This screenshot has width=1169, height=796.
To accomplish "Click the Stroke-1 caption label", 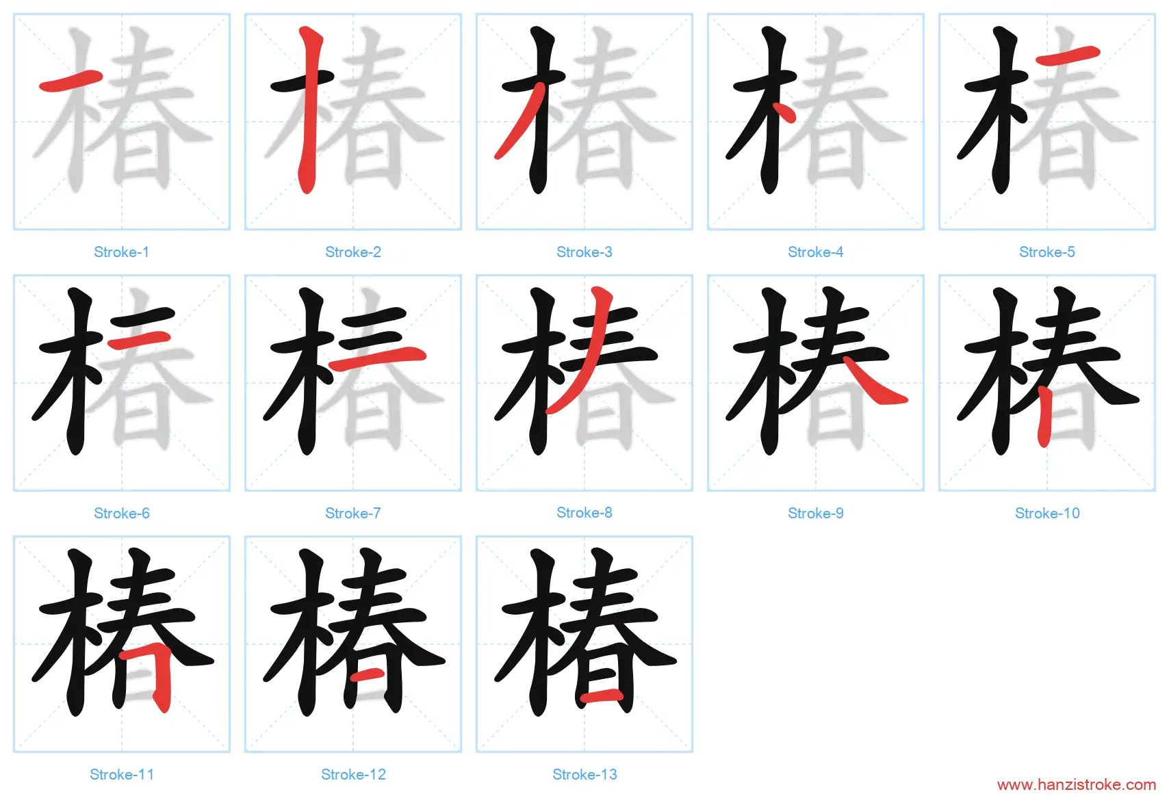I will pyautogui.click(x=122, y=252).
